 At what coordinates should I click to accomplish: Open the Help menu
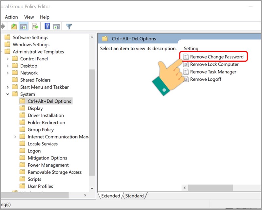[45, 17]
